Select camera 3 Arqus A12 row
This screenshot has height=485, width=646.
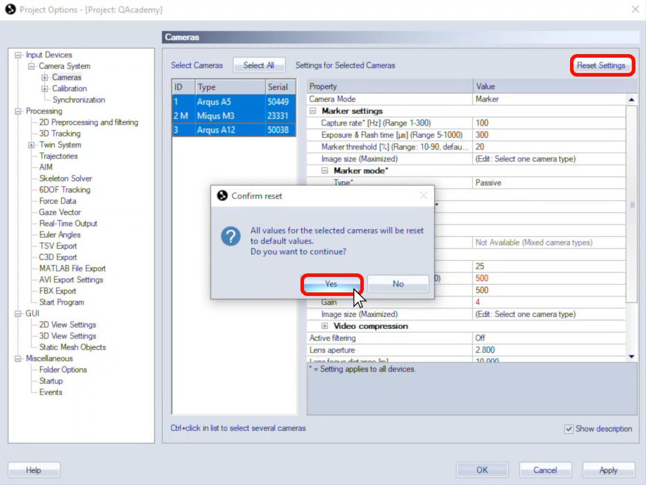[234, 130]
